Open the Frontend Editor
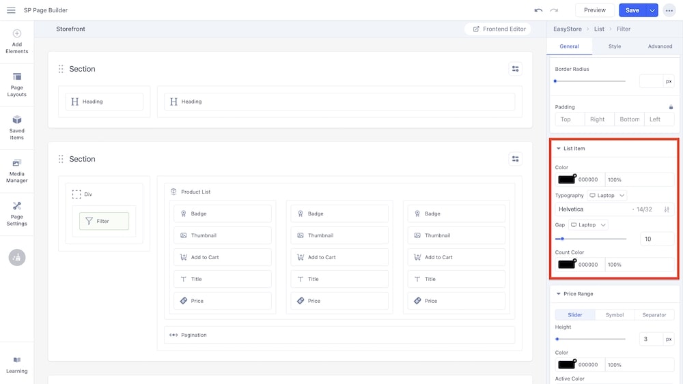The height and width of the screenshot is (384, 683). [499, 29]
